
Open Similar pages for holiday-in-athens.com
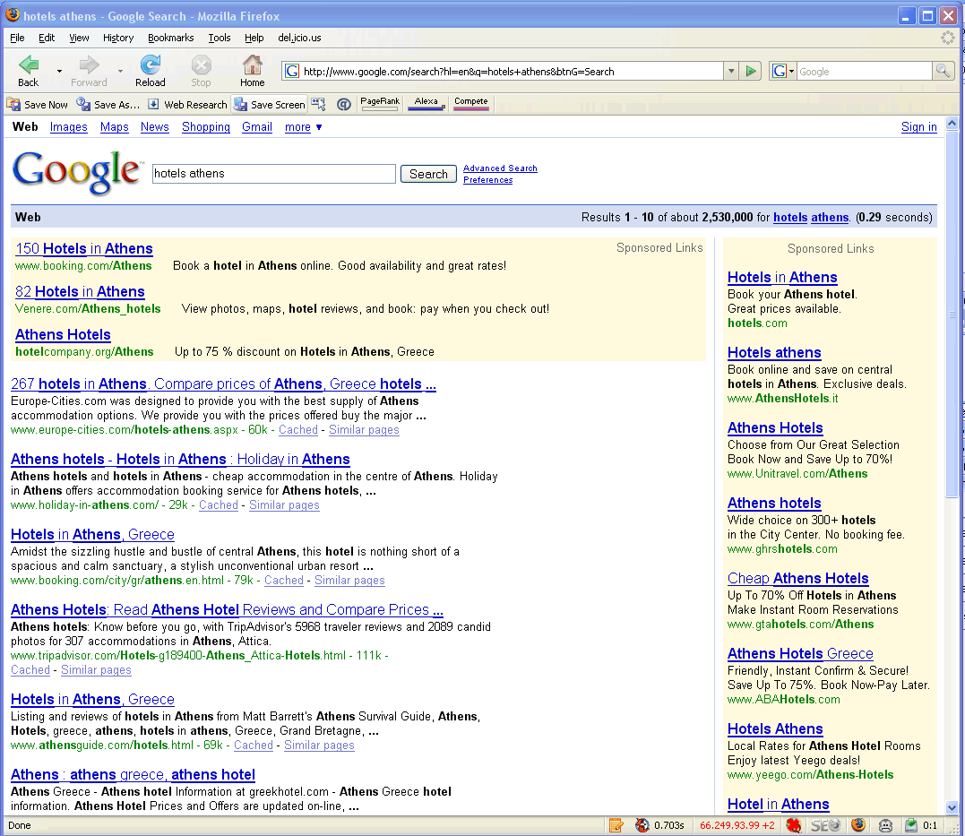pos(284,504)
